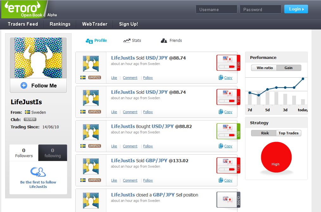Click the follow-users icon above 'Be the first'
Screen dimensions: 321x212
point(38,172)
